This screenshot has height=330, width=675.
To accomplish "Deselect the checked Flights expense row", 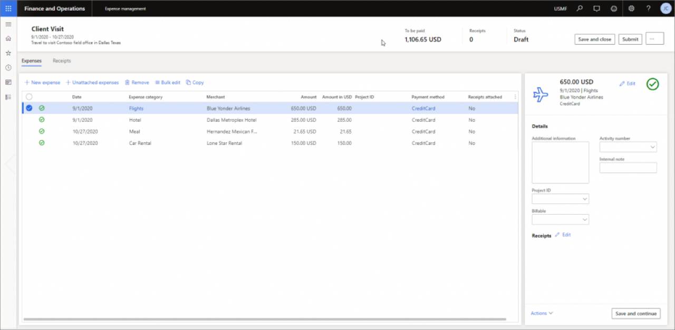I will 29,108.
